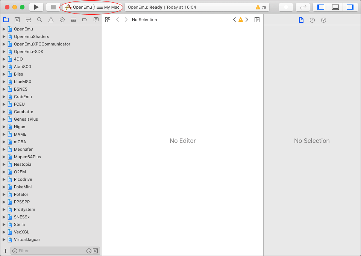Image resolution: width=361 pixels, height=256 pixels.
Task: Click the MAME project file icon
Action: pyautogui.click(x=10, y=134)
